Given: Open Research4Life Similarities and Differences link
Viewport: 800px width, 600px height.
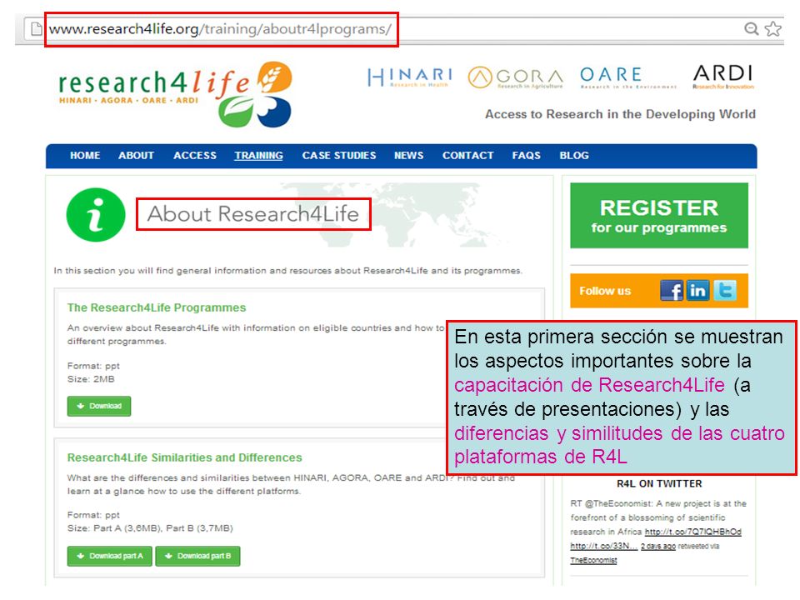Looking at the screenshot, I should [185, 457].
